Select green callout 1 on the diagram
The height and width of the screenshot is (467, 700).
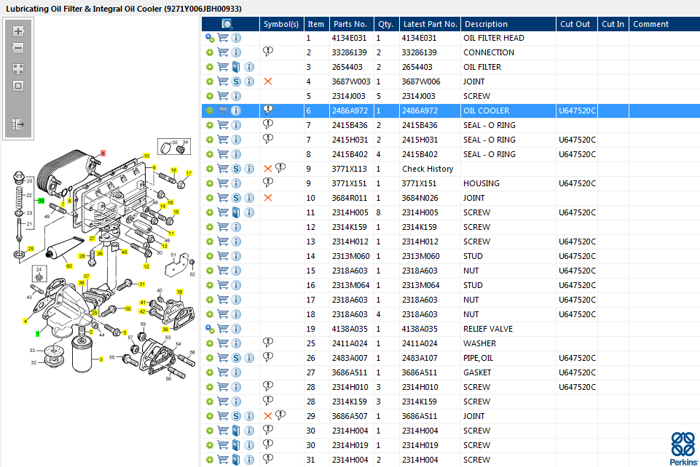coord(37,333)
